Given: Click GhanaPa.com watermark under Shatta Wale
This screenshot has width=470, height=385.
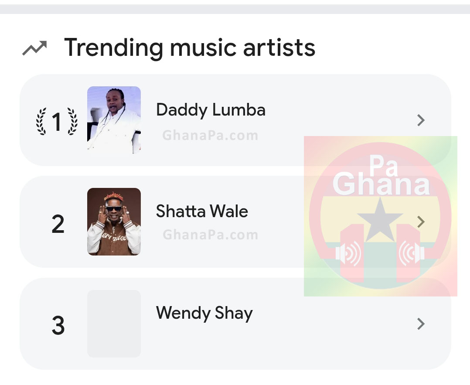Looking at the screenshot, I should point(210,235).
